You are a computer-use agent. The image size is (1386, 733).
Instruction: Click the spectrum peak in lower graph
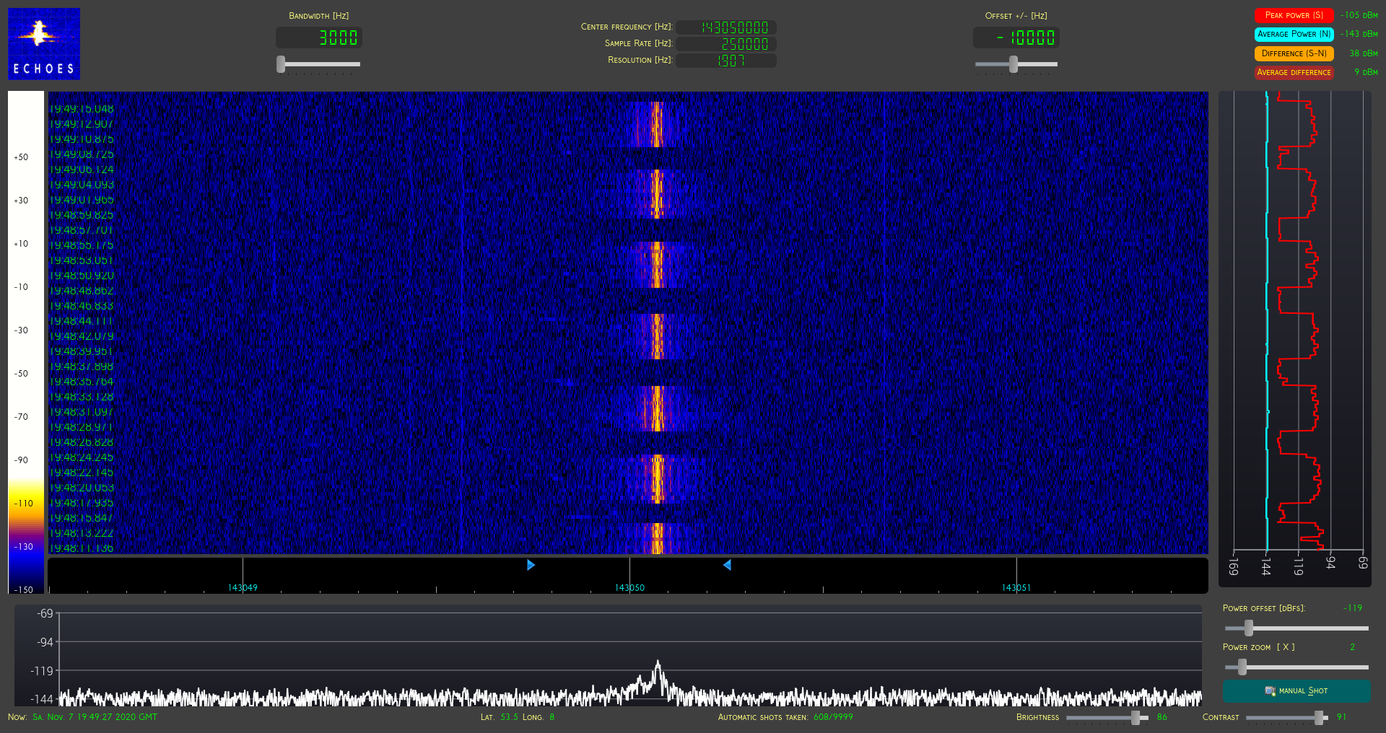pyautogui.click(x=658, y=662)
